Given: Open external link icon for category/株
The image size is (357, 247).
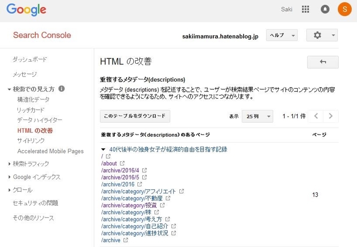Looking at the screenshot, I should click(157, 212).
